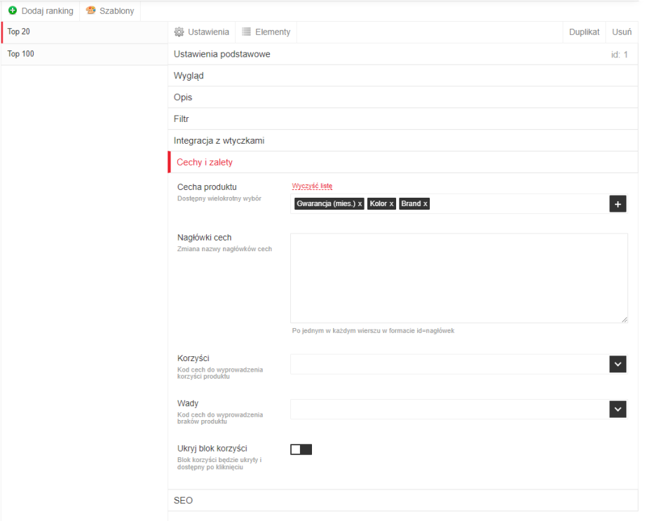Click the gear icon for Ustawienia
The image size is (645, 521).
click(x=179, y=32)
